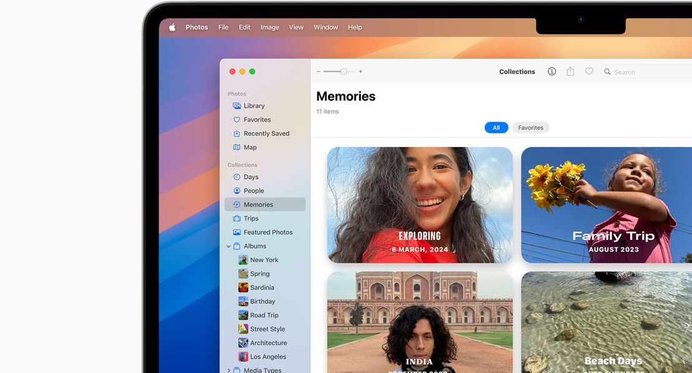Open the Map view in the sidebar

coord(250,147)
